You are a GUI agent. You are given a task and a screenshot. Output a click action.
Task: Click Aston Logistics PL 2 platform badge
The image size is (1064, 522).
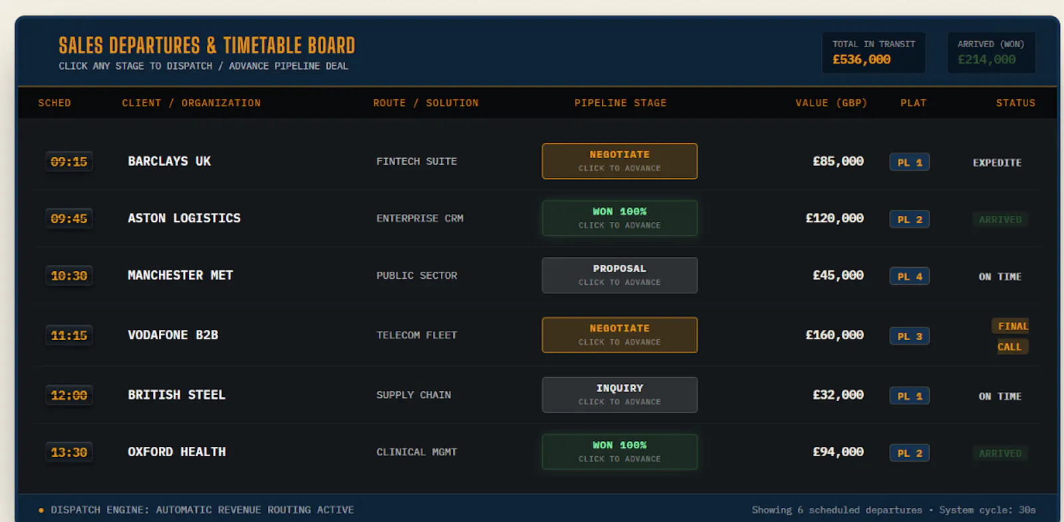tap(910, 219)
